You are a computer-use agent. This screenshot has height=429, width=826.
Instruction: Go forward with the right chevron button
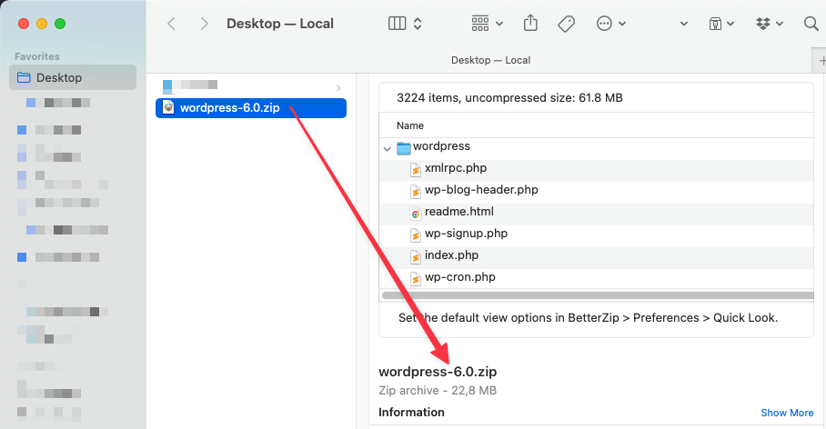[x=205, y=24]
